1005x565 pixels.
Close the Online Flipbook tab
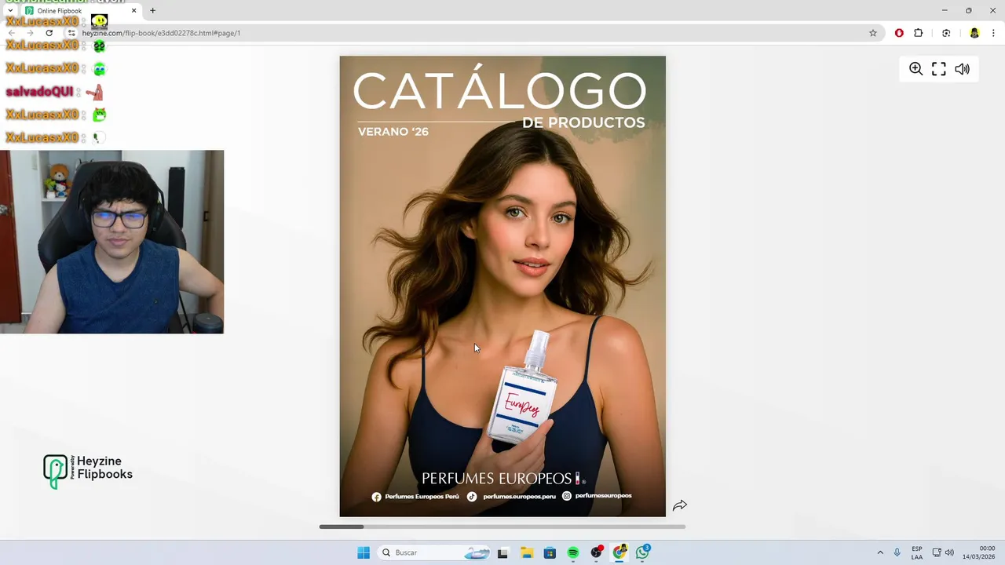[x=133, y=11]
